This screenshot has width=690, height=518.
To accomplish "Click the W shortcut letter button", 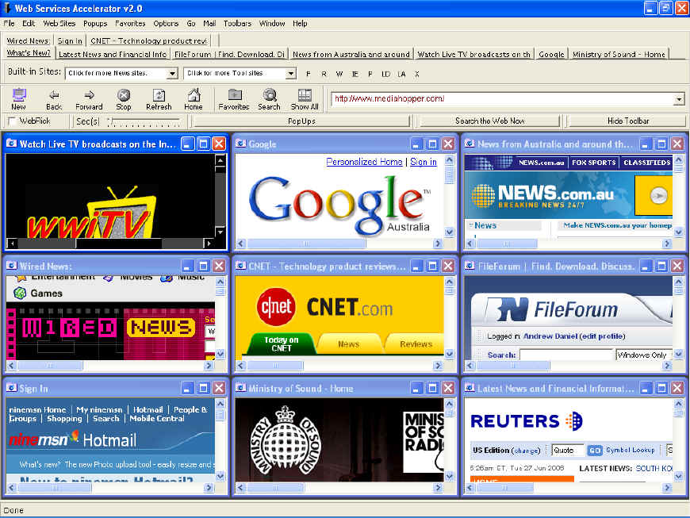I will [x=339, y=74].
